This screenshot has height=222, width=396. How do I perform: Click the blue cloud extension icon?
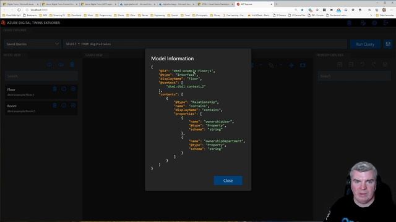338,10
